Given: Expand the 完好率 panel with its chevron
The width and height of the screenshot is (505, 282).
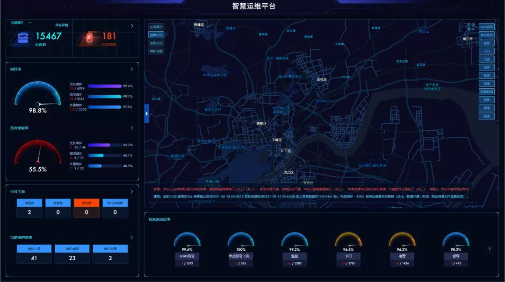Looking at the screenshot, I should point(132,69).
